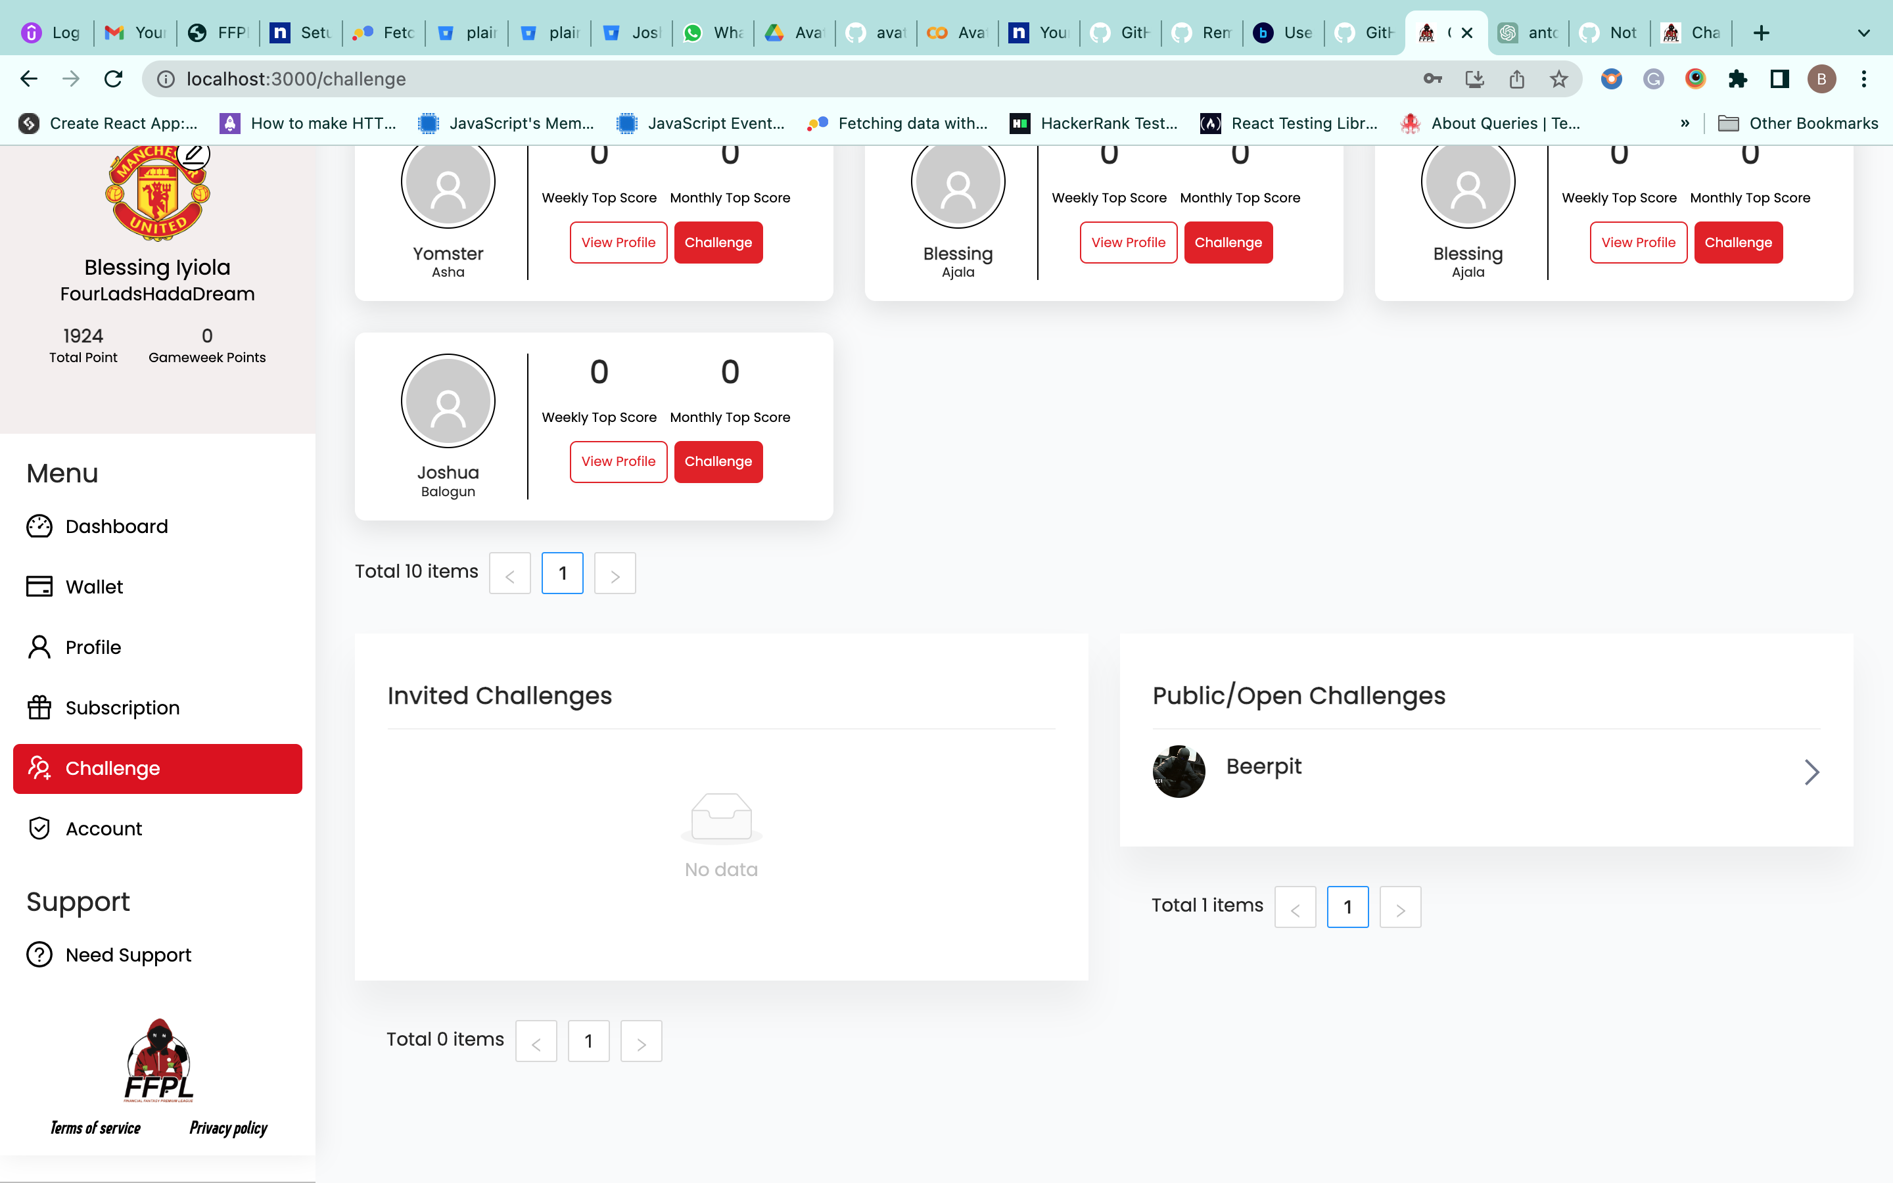Open Chrome extensions puzzle icon
The height and width of the screenshot is (1183, 1893).
pyautogui.click(x=1737, y=79)
